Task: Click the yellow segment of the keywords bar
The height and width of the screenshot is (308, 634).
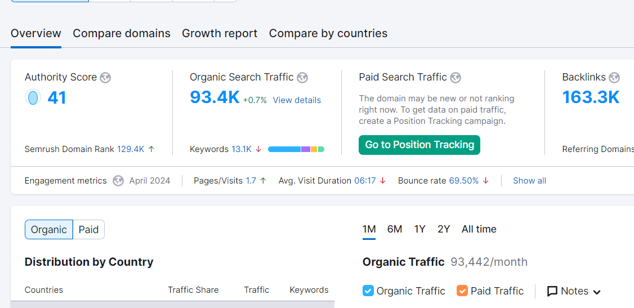Action: [314, 149]
